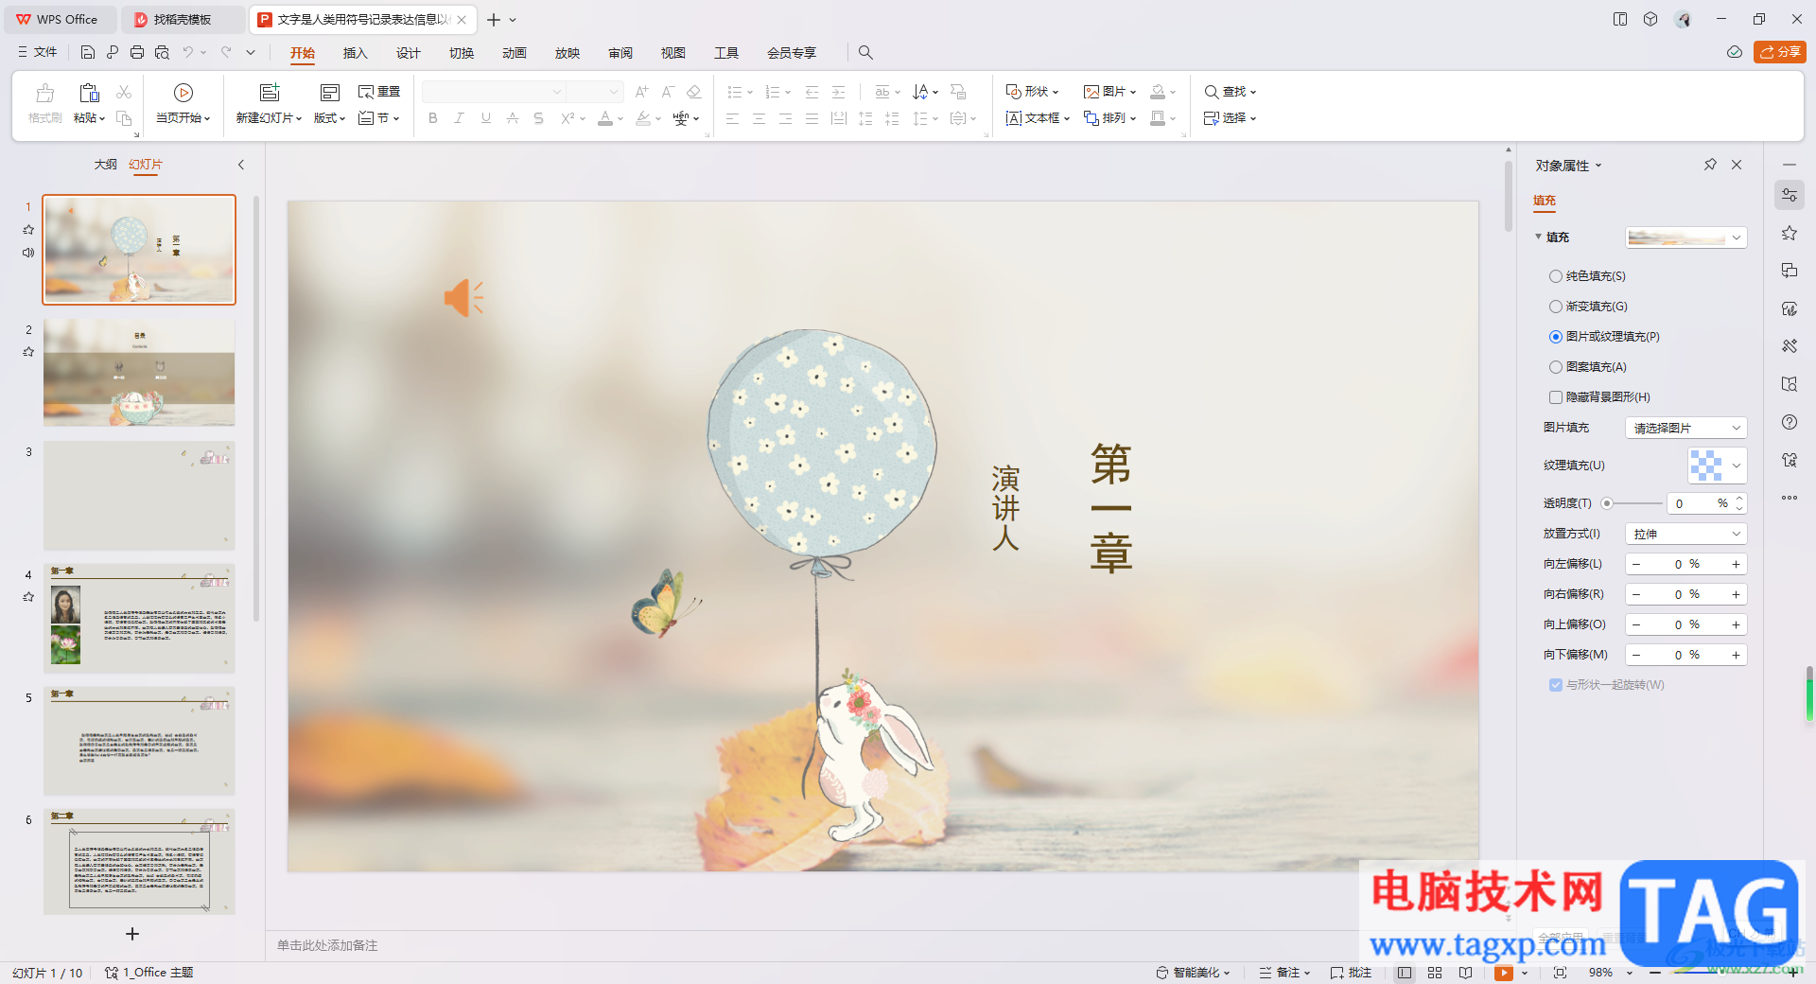Click the Share (分享) button
Screen dimensions: 1816x984
pos(1779,52)
